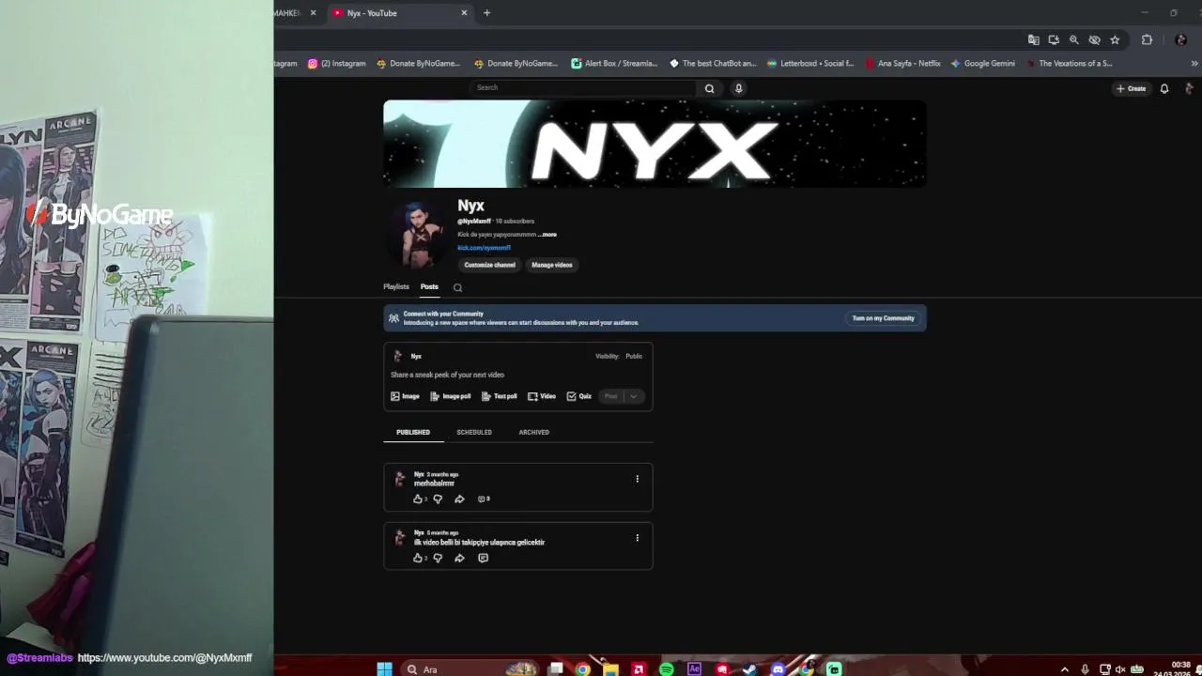Open the Chrome profile avatar
1202x676 pixels.
[x=1180, y=39]
